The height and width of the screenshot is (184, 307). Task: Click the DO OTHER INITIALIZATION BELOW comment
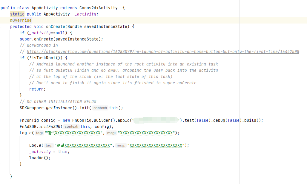[x=58, y=102]
